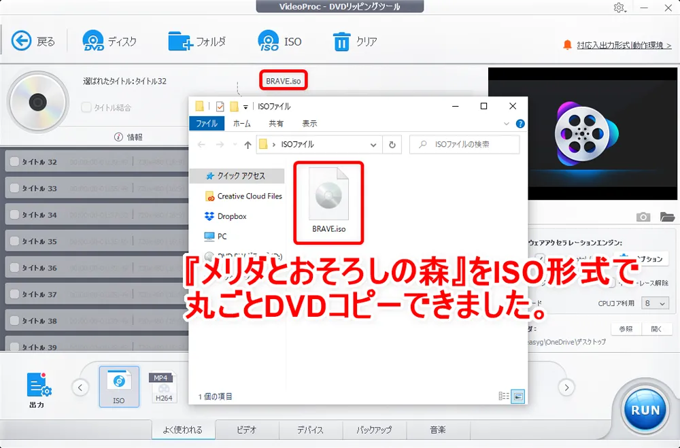The height and width of the screenshot is (448, 680).
Task: Open ホーム ribbon tab in Explorer
Action: (241, 124)
